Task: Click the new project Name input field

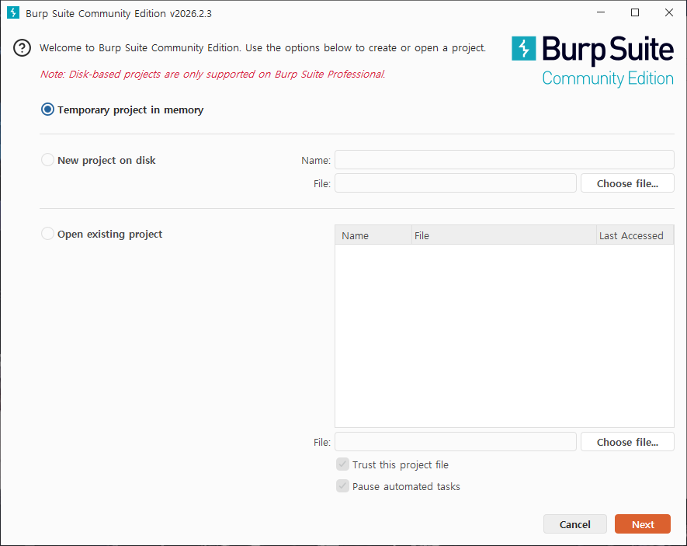Action: 504,160
